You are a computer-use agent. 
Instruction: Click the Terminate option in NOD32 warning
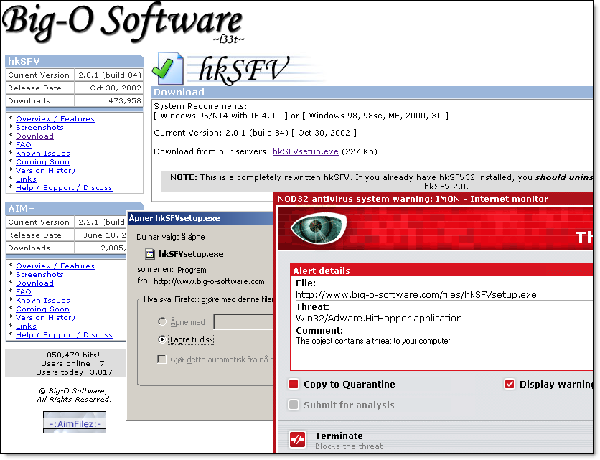(339, 436)
